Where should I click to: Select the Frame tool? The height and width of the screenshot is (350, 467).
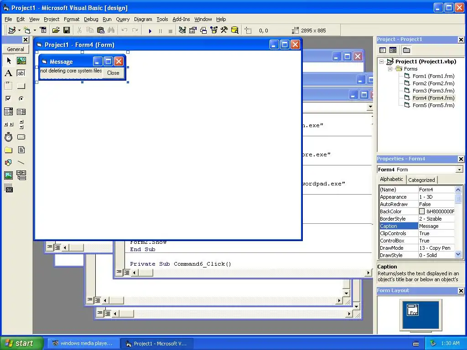pos(9,86)
